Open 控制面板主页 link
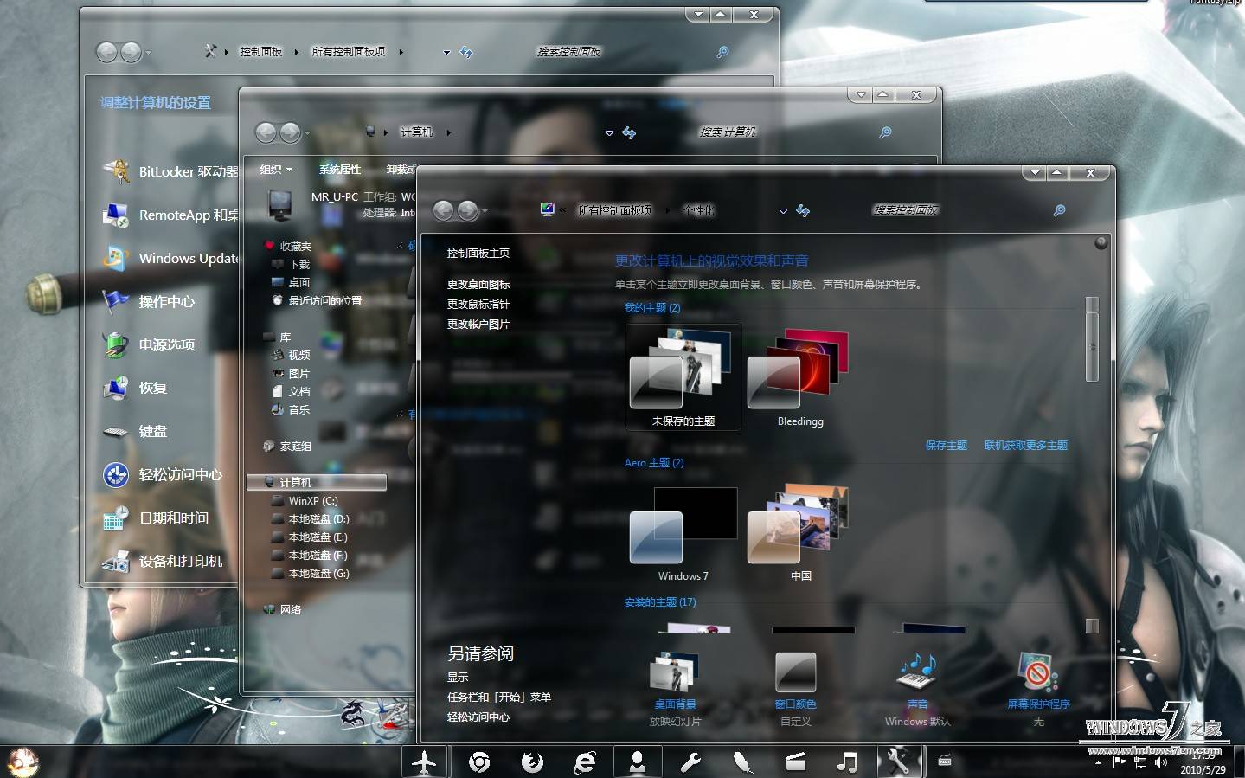This screenshot has height=778, width=1245. point(478,254)
